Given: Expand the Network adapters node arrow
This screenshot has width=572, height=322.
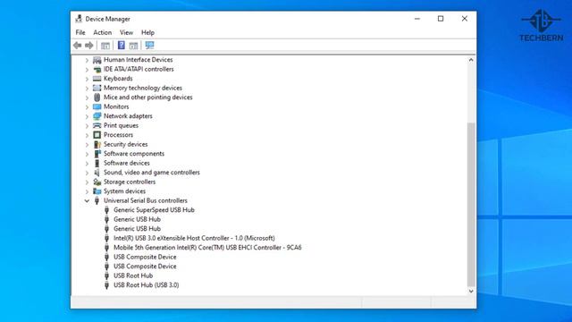Looking at the screenshot, I should click(87, 116).
